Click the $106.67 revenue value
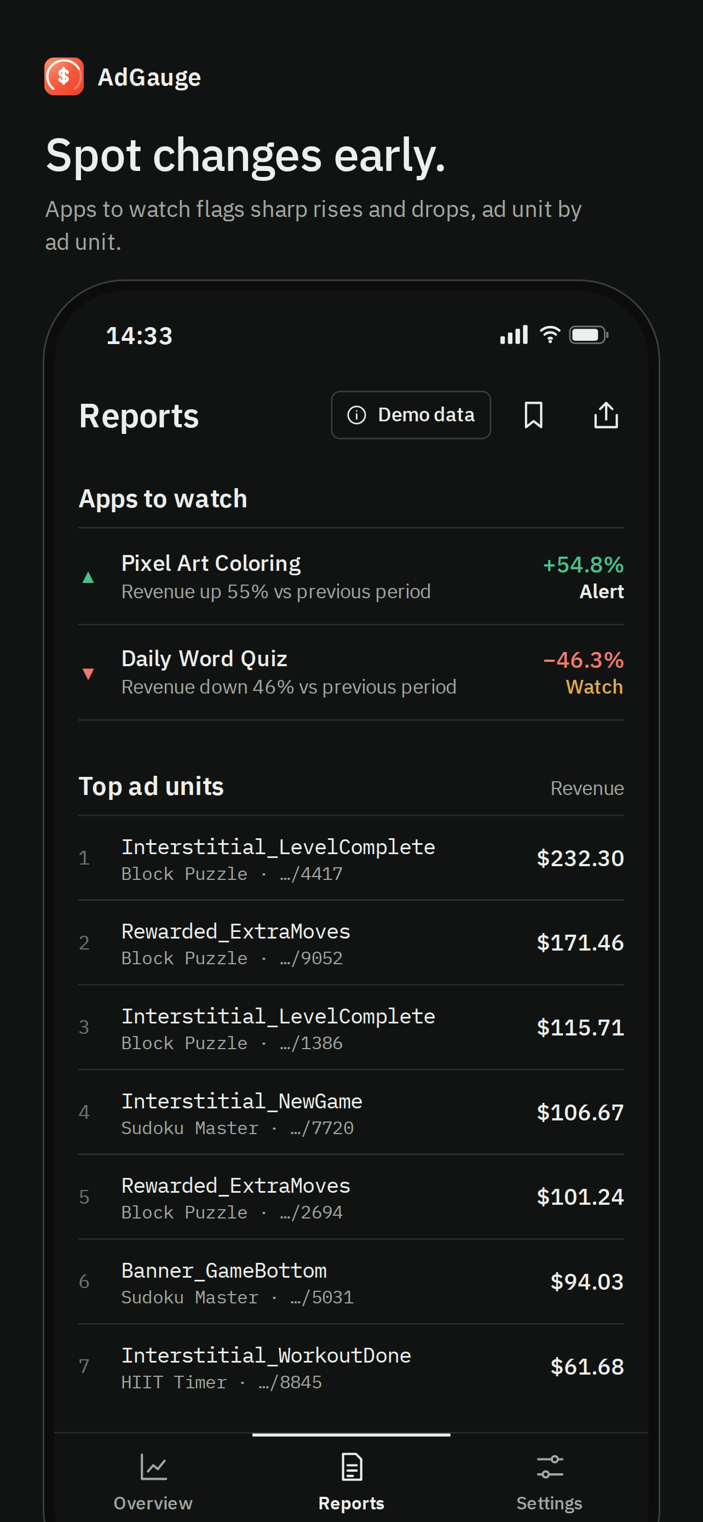 (580, 1112)
